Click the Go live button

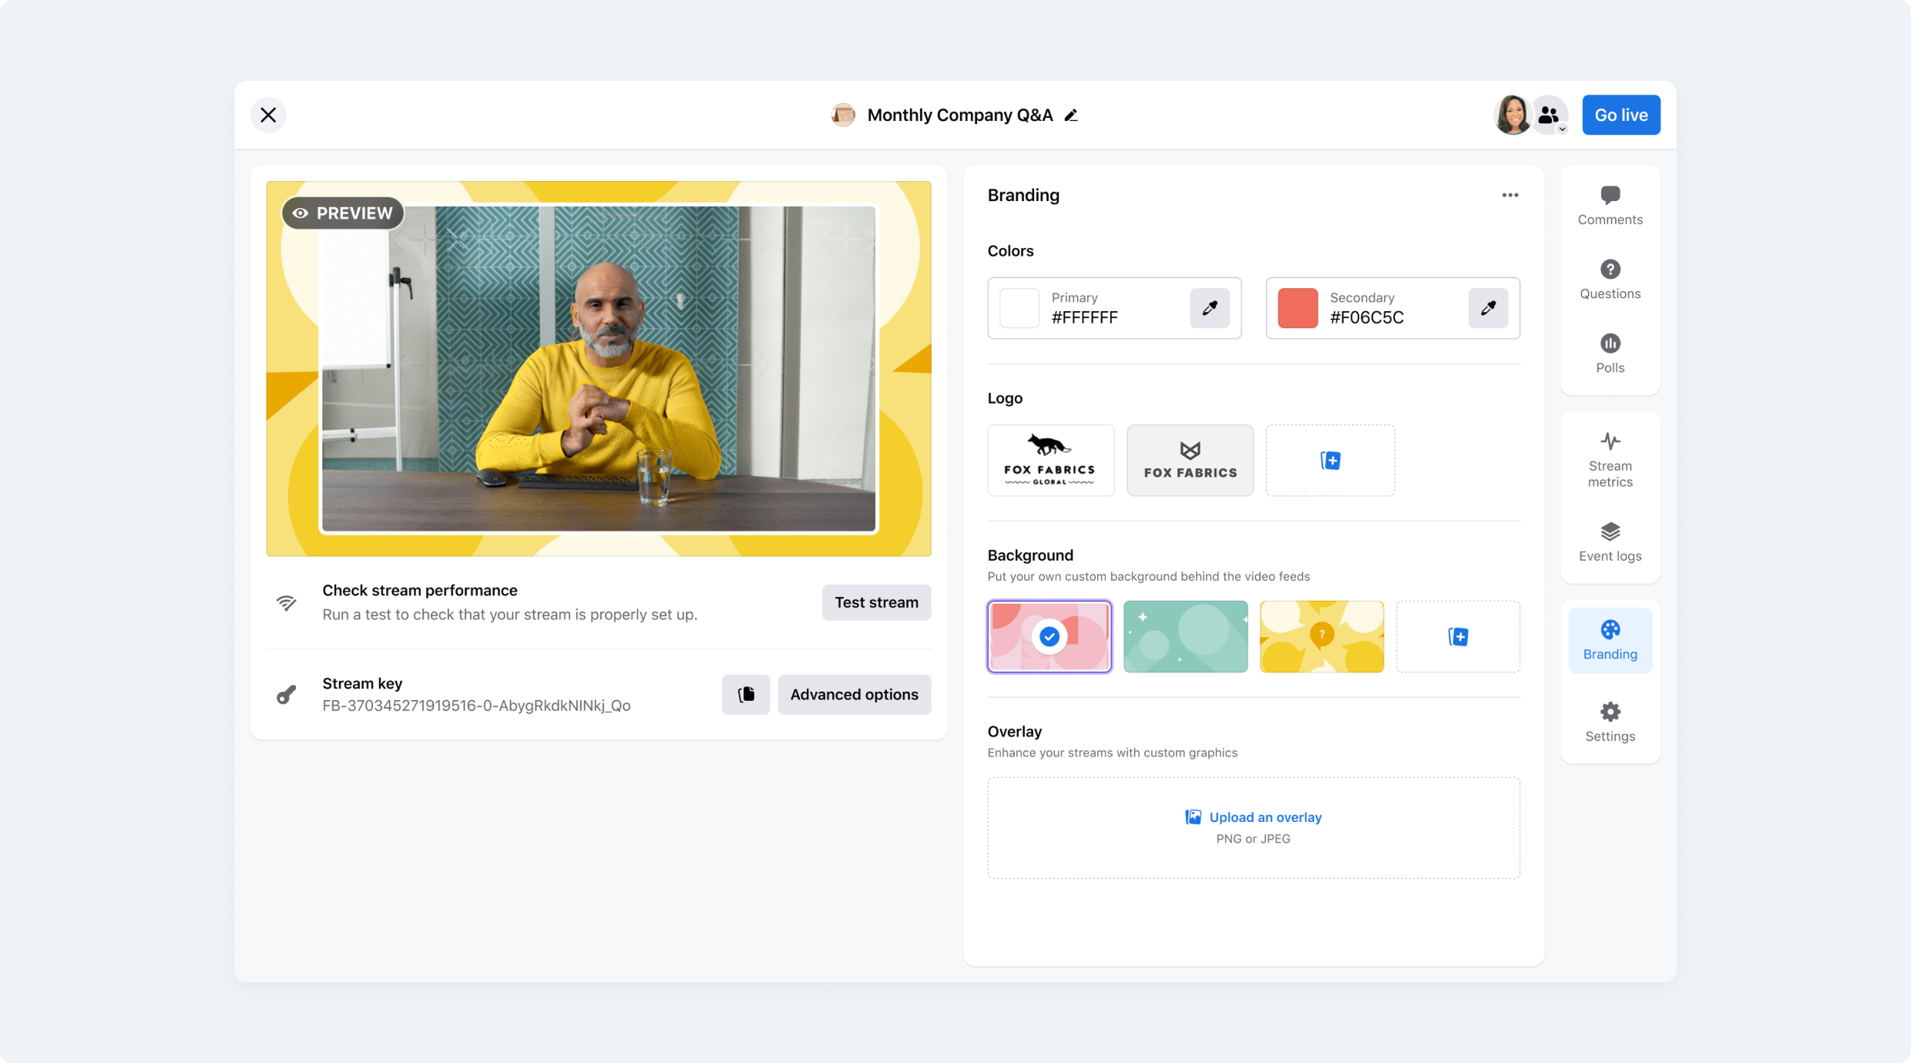coord(1620,115)
